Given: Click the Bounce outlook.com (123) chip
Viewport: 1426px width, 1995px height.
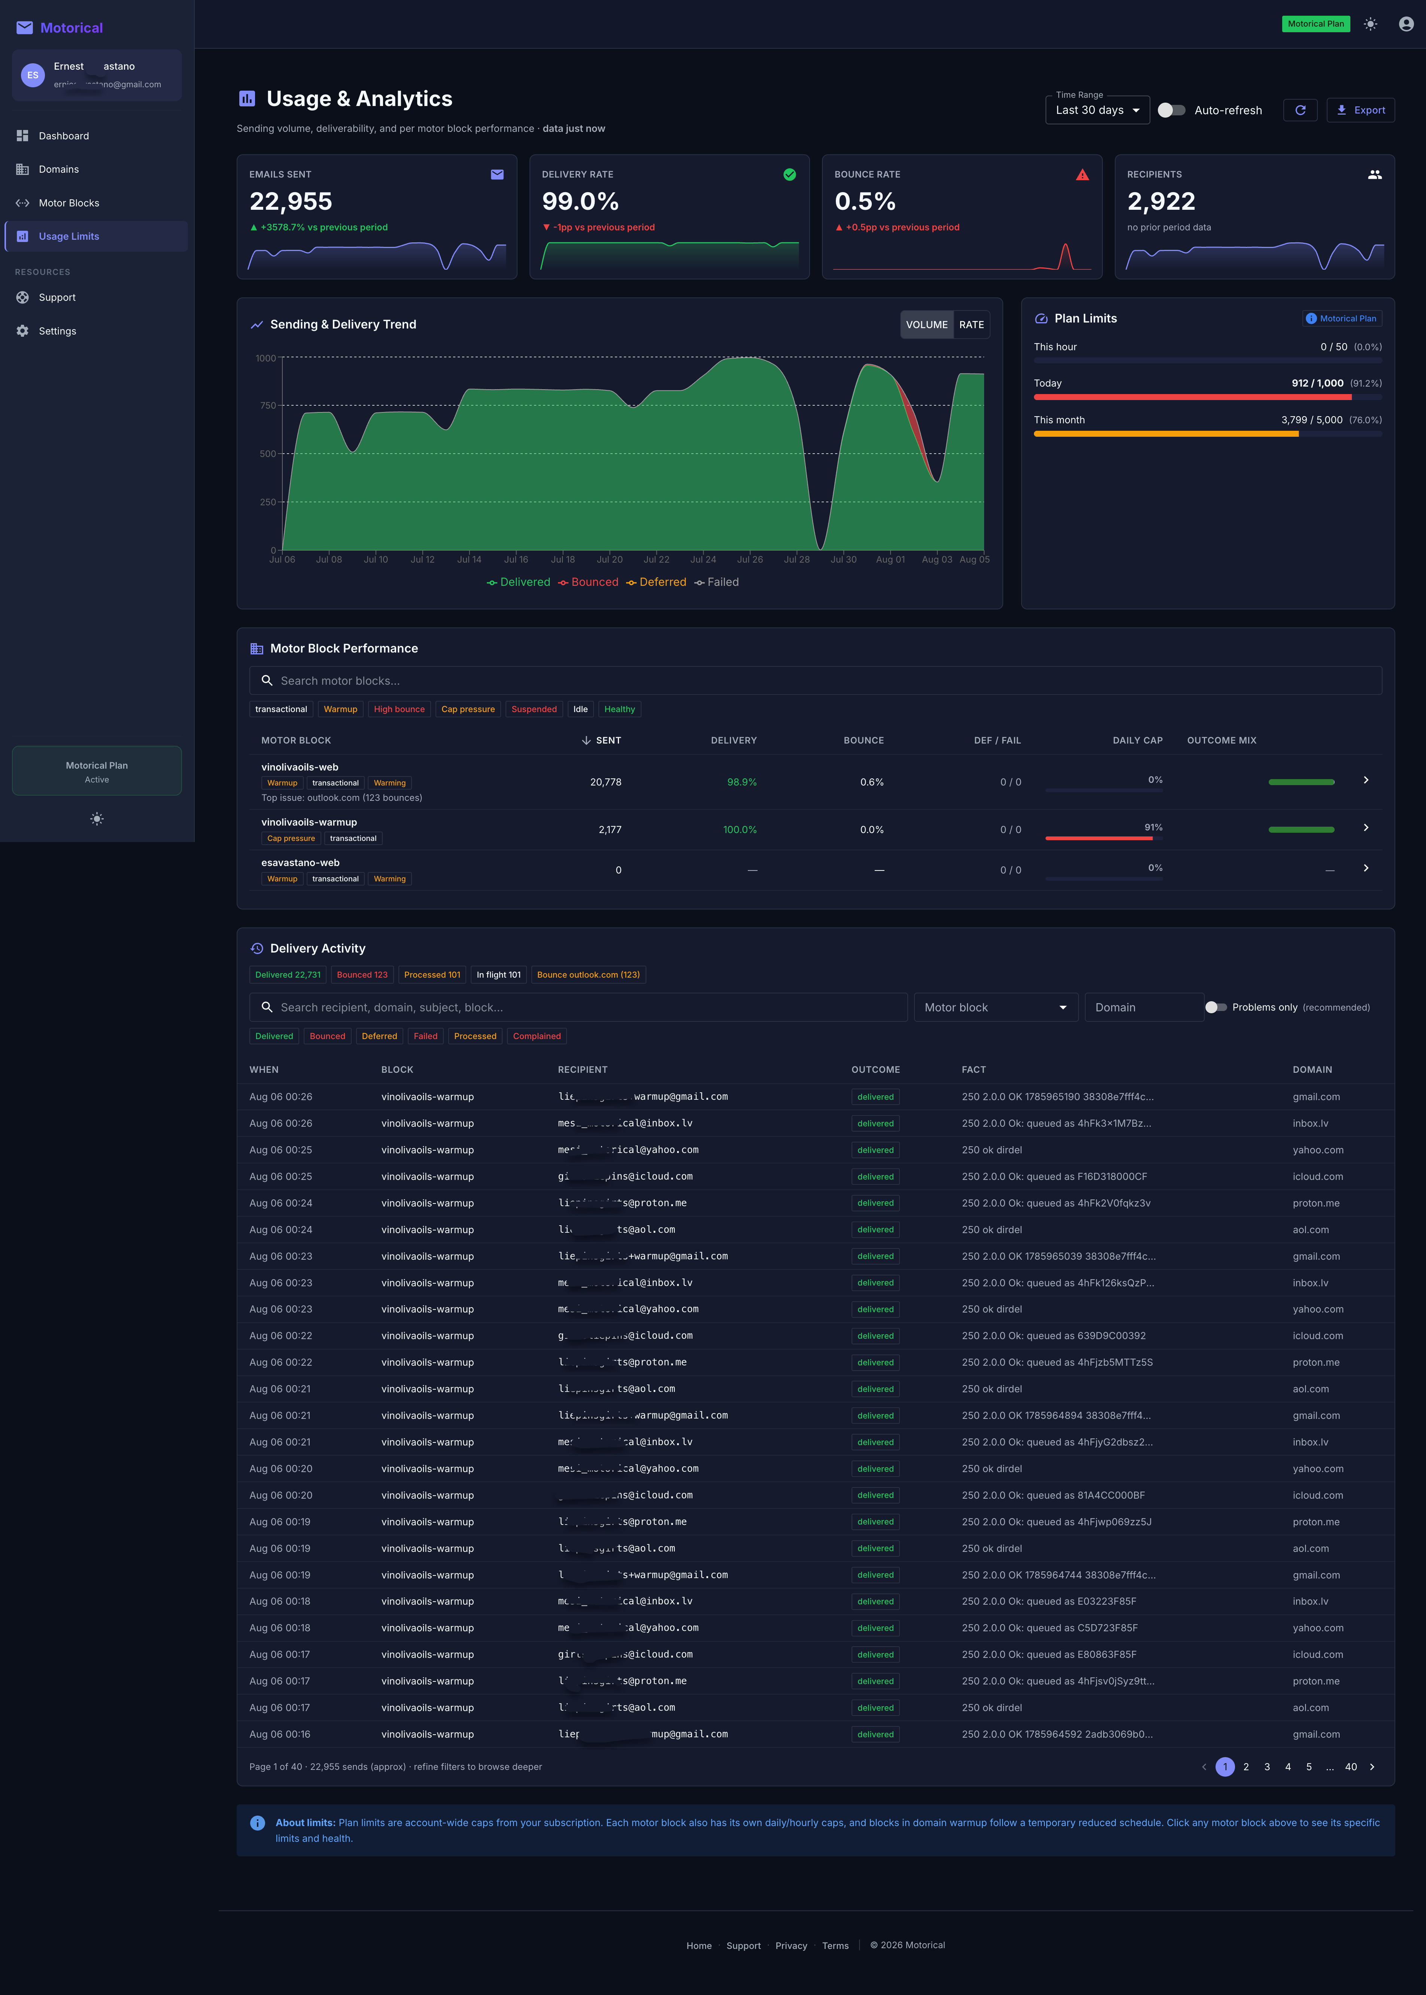Looking at the screenshot, I should [x=588, y=975].
